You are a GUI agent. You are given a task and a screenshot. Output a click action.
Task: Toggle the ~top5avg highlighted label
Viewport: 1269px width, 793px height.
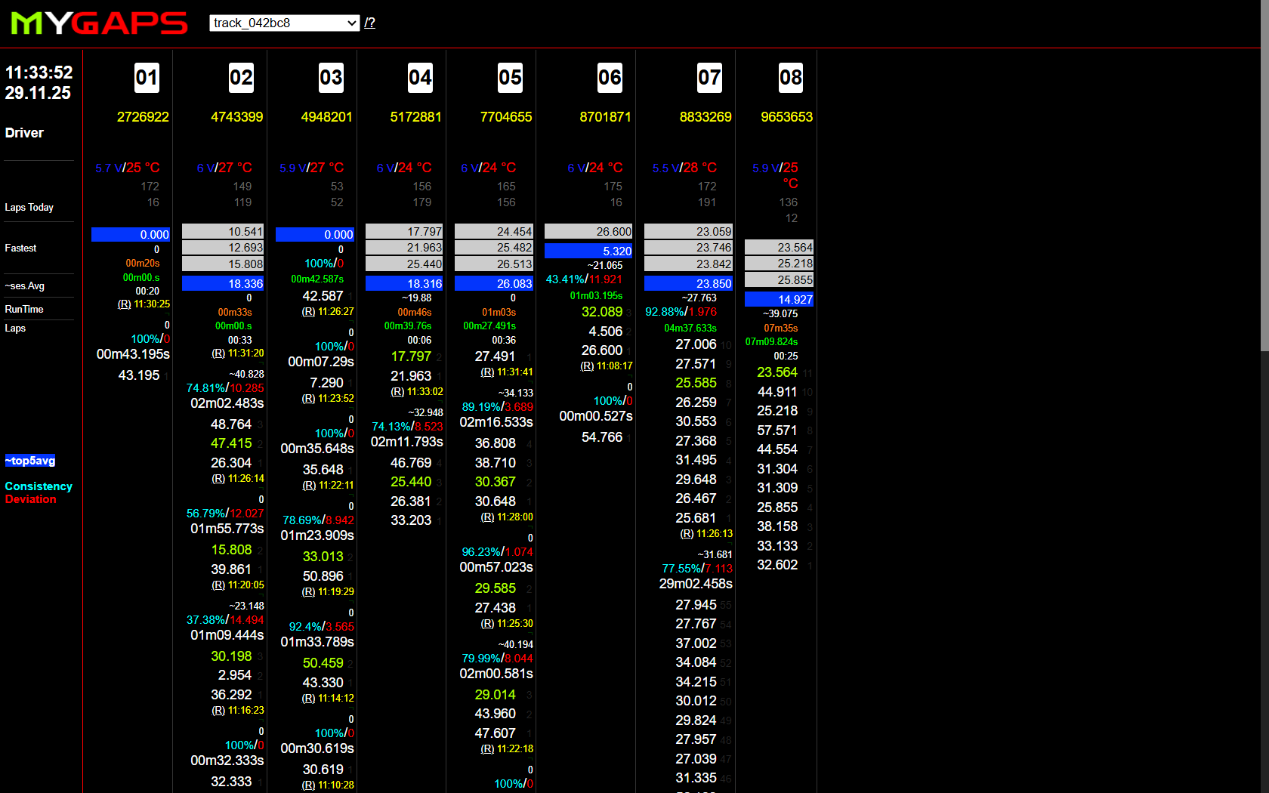click(x=30, y=461)
